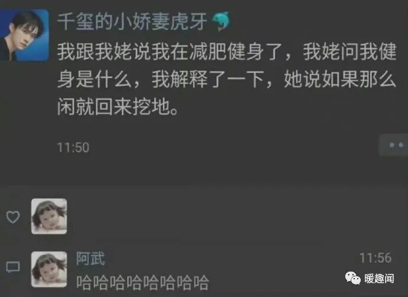Select the comment 哈哈哈哈哈哈哈哈
This screenshot has height=297, width=408.
143,283
